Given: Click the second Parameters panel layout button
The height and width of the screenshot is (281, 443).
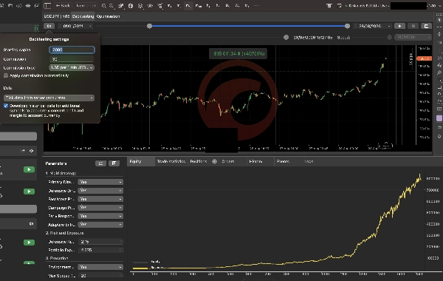Looking at the screenshot, I should tap(114, 163).
